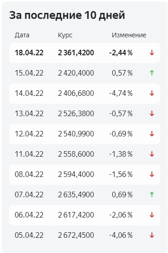Click the red down arrow for 11.04.22
168x253 pixels.
point(152,154)
